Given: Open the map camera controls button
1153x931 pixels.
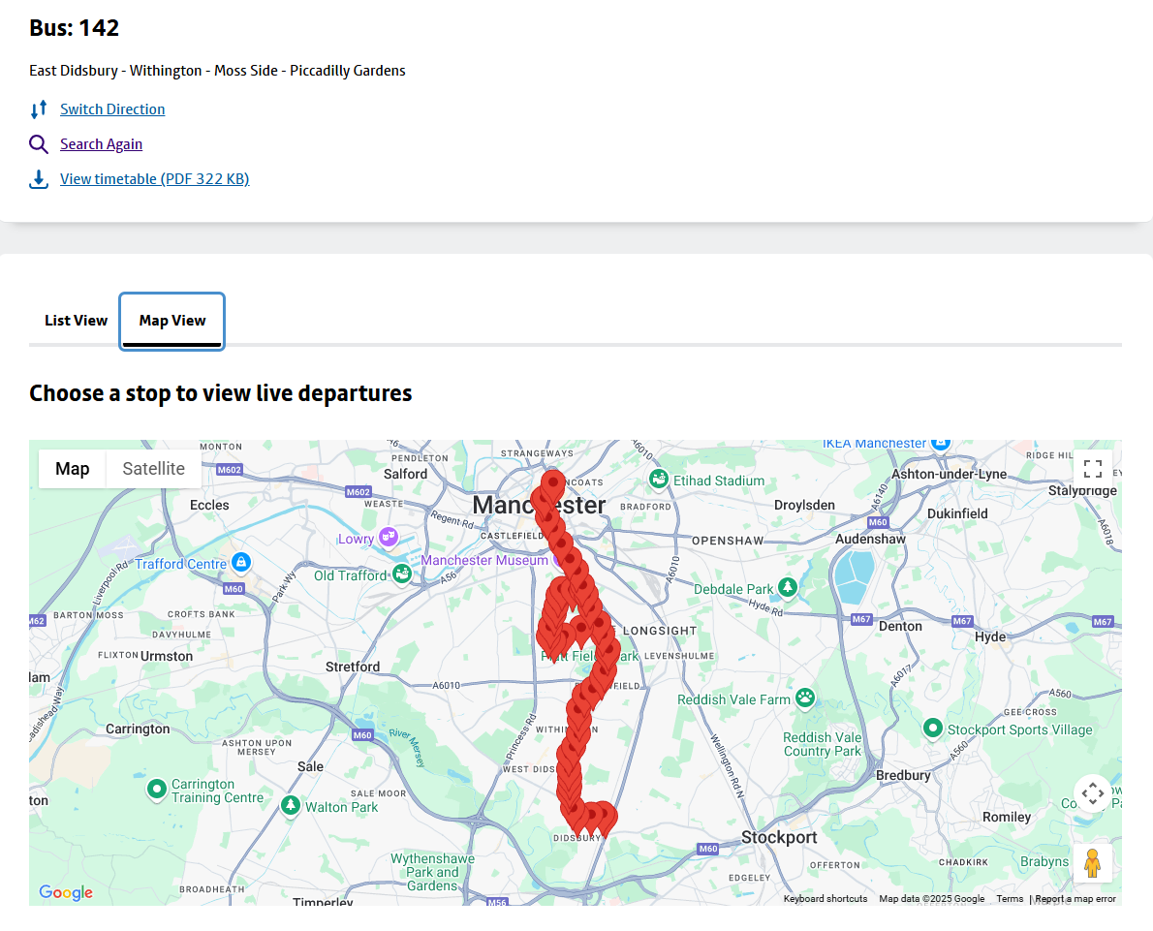Looking at the screenshot, I should pyautogui.click(x=1092, y=793).
